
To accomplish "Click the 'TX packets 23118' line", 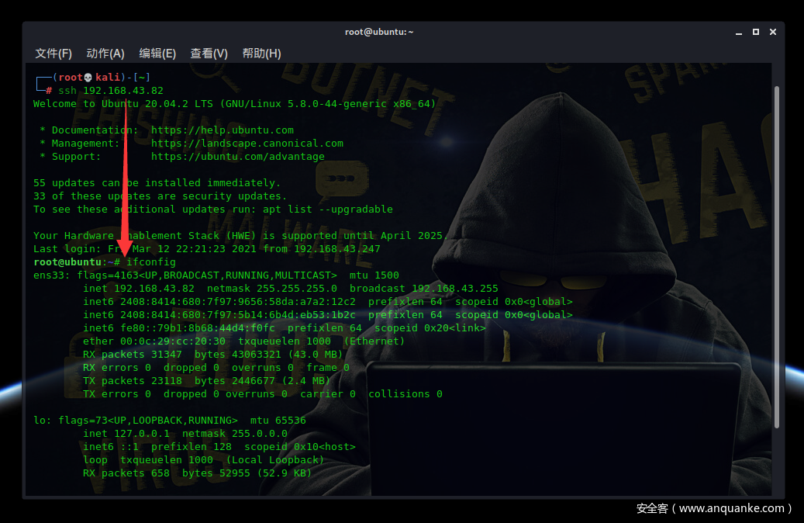I will pyautogui.click(x=207, y=381).
